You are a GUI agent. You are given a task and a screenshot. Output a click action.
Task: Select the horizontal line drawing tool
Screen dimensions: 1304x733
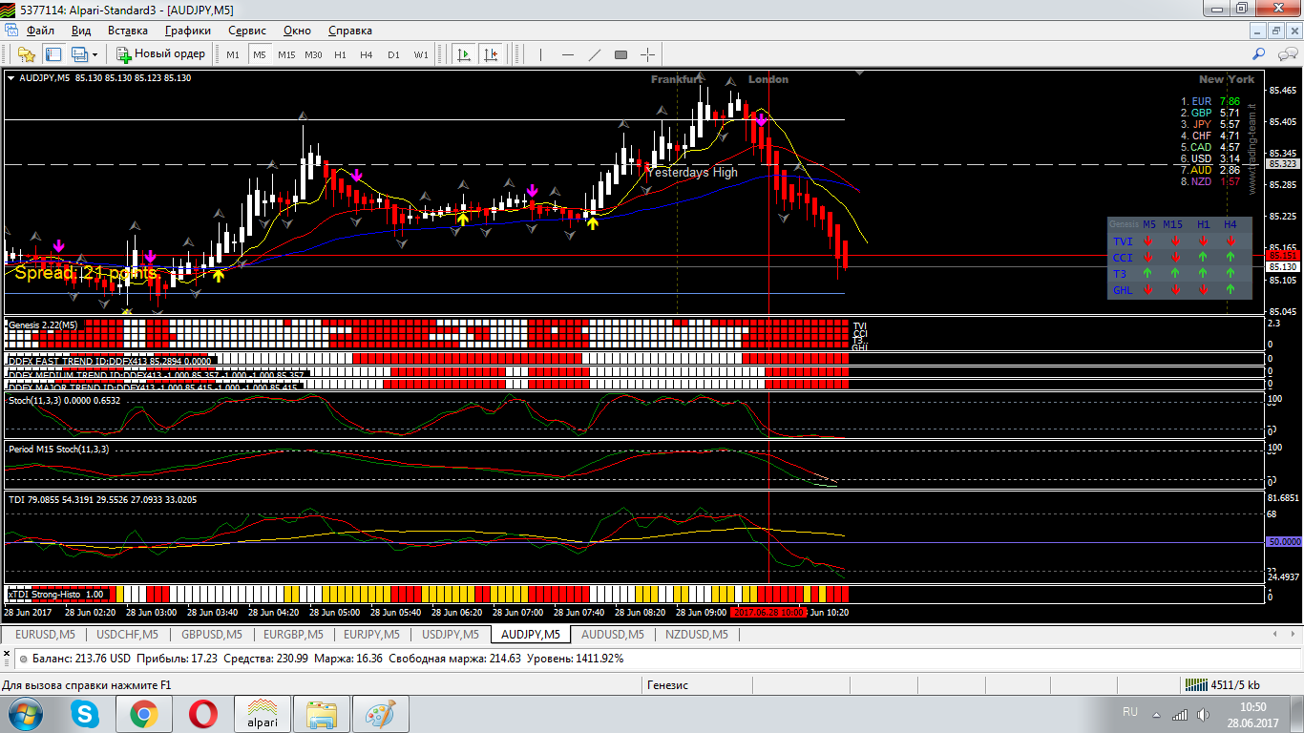pyautogui.click(x=568, y=54)
